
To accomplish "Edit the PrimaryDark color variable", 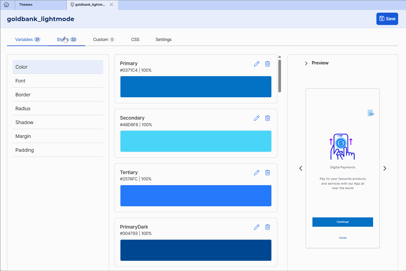I will 257,227.
